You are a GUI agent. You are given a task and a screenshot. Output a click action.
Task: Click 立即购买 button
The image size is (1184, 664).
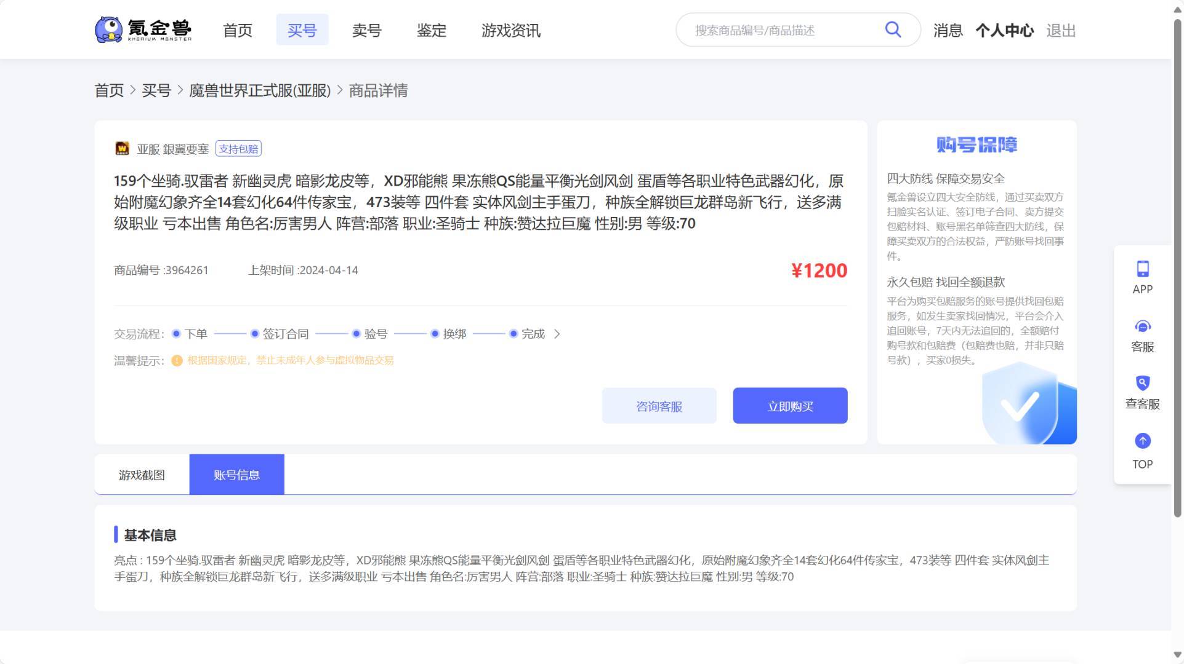(790, 406)
